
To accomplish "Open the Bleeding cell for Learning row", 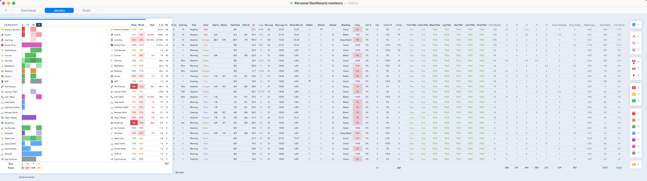I will click(x=346, y=40).
